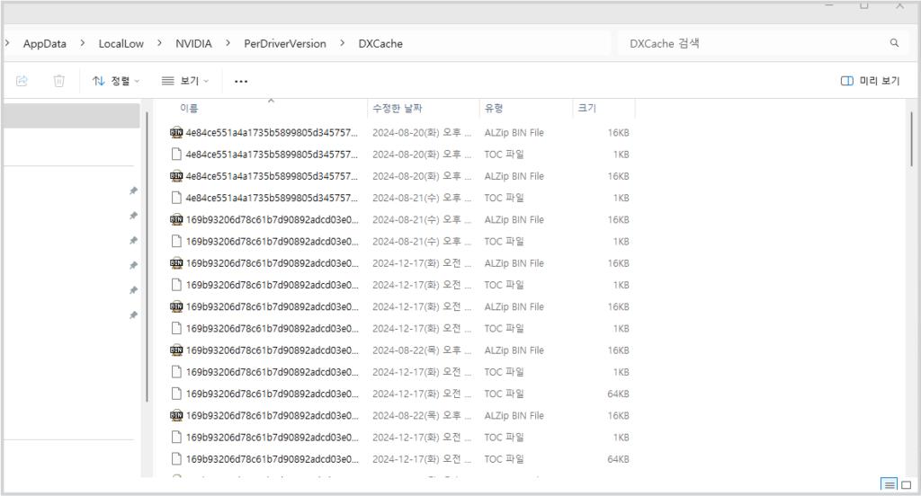Click the file list vertical scrollbar
Image resolution: width=921 pixels, height=496 pixels.
(x=912, y=140)
